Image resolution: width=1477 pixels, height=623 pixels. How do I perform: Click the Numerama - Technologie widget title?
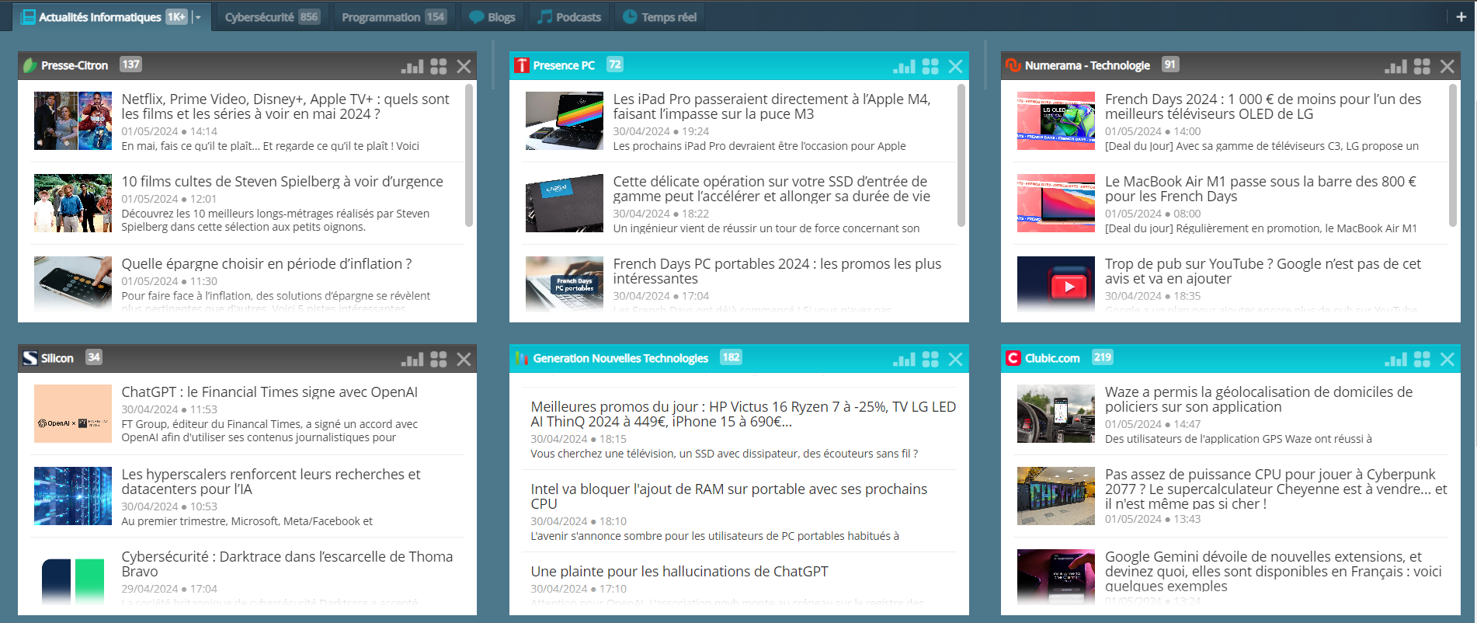click(1087, 65)
